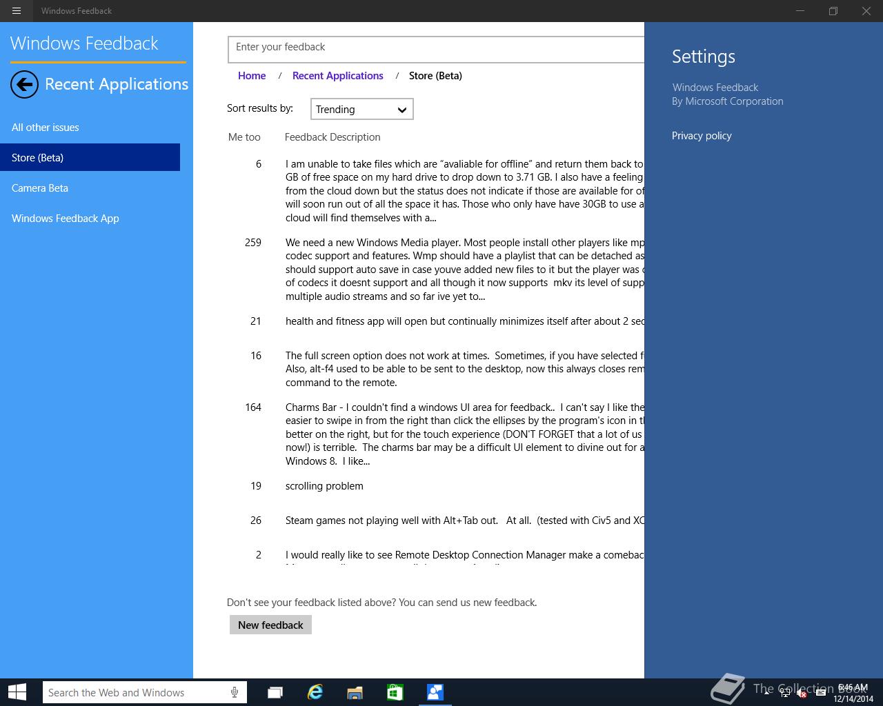Open feedback about Charms Bar
This screenshot has width=883, height=706.
click(x=465, y=434)
